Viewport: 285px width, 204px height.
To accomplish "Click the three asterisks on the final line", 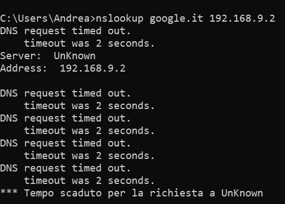I will (x=9, y=192).
